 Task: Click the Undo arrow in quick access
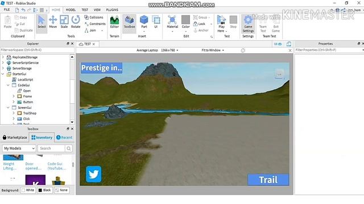23,10
